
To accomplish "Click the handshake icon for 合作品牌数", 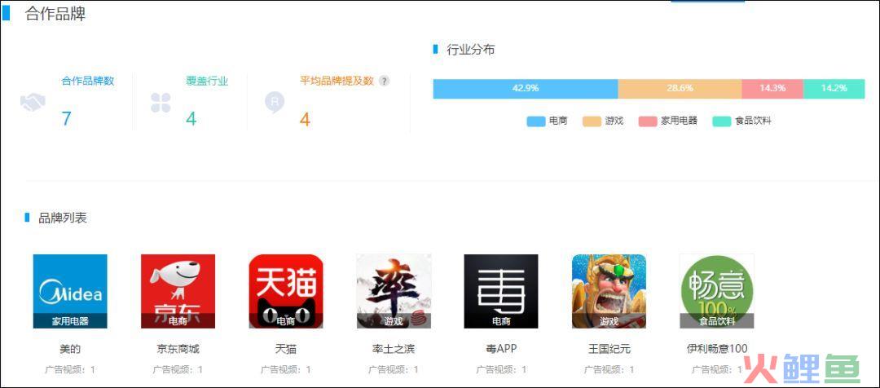I will tap(33, 103).
